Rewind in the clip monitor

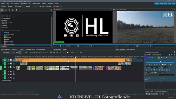pyautogui.click(x=69, y=46)
